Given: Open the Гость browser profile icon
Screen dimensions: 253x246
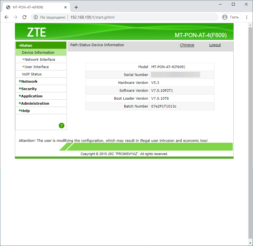Looking at the screenshot, I should pos(231,17).
